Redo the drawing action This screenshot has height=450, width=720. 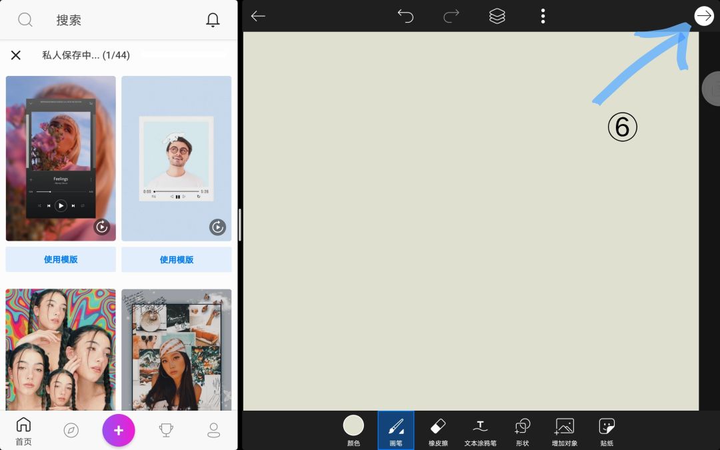[451, 16]
